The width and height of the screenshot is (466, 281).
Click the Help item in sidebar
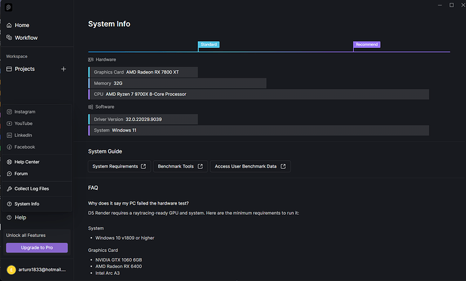point(20,218)
